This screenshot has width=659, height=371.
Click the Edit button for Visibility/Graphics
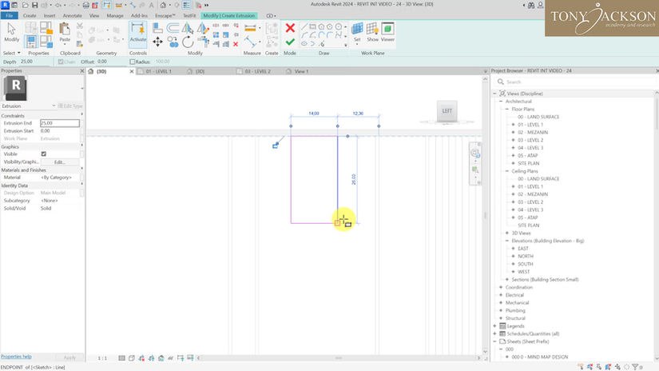[x=59, y=162]
